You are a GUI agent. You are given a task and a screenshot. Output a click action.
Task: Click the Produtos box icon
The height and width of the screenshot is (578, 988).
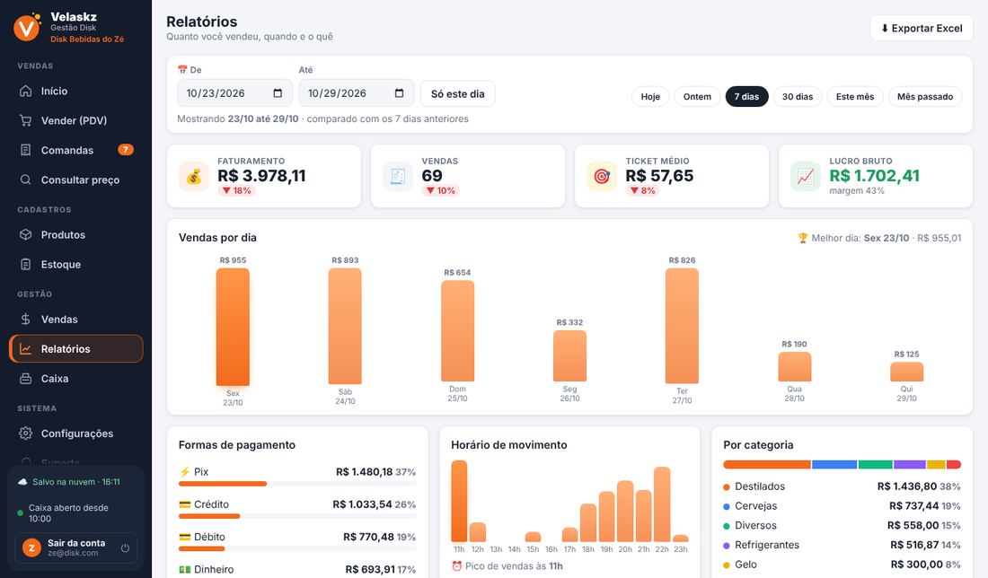click(x=26, y=234)
